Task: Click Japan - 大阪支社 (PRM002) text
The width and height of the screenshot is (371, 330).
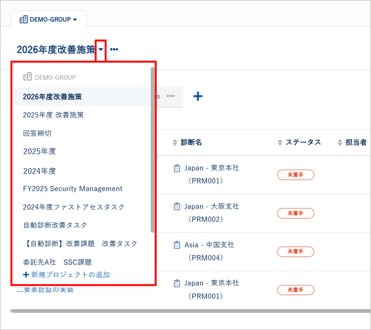Action: [212, 212]
